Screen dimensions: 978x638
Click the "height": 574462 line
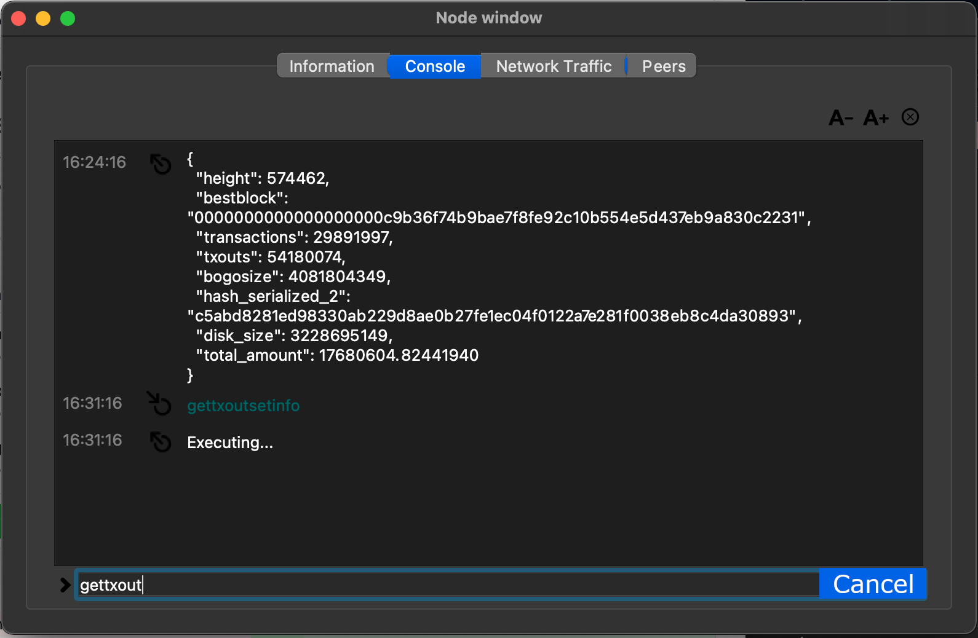(x=263, y=178)
